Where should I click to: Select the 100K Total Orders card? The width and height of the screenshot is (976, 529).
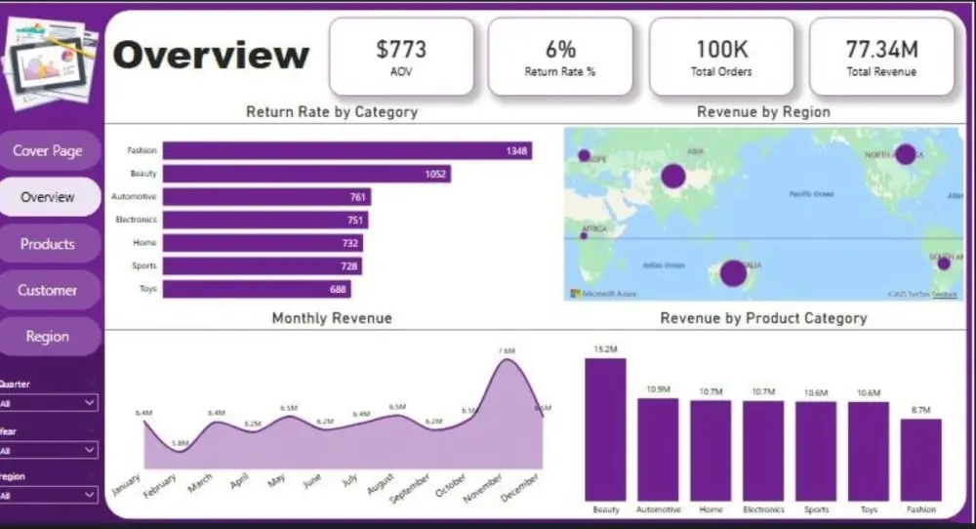pos(721,57)
